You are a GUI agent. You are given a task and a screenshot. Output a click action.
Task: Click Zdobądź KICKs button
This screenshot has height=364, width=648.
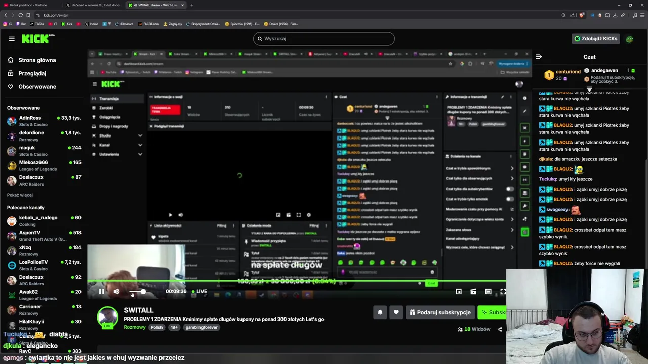click(596, 39)
